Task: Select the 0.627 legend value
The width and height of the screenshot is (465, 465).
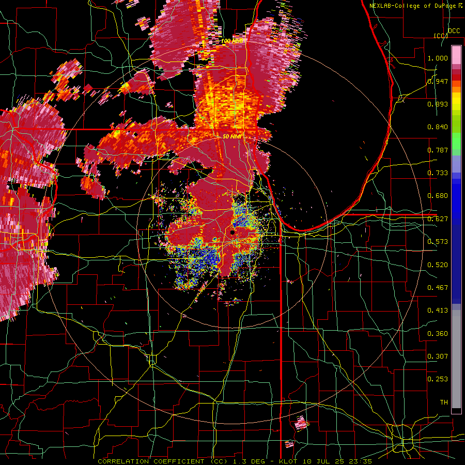Action: [x=438, y=219]
